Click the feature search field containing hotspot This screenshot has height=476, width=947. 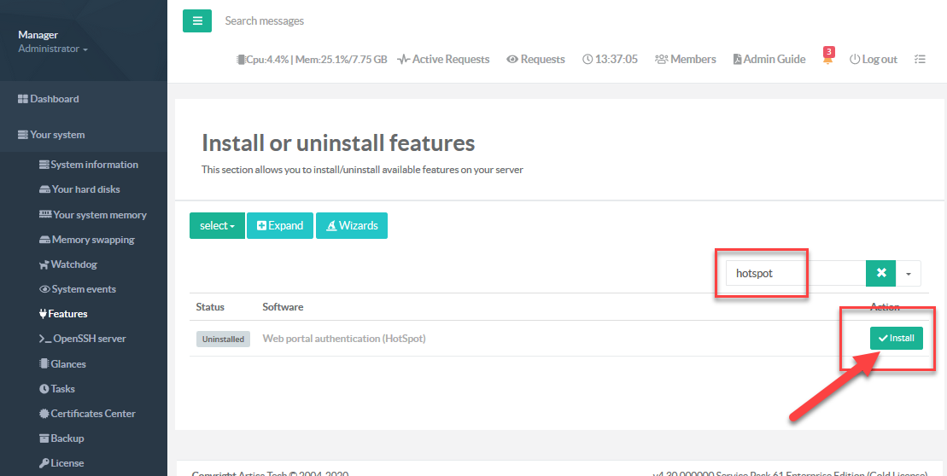click(x=794, y=274)
